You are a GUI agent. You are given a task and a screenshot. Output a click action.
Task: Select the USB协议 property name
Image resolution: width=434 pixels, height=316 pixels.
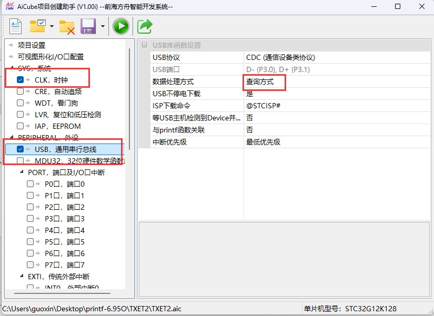click(x=166, y=57)
